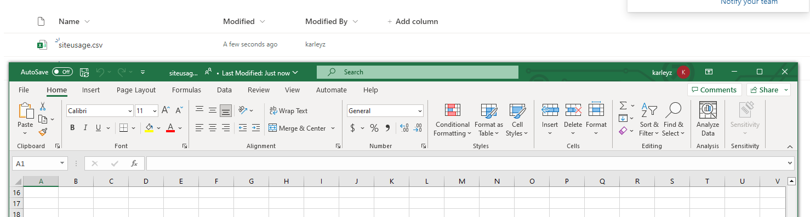Open Fill Color dropdown arrow

(x=159, y=128)
